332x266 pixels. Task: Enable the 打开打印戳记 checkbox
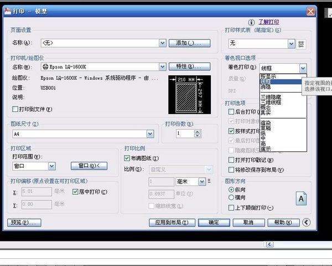coord(231,160)
